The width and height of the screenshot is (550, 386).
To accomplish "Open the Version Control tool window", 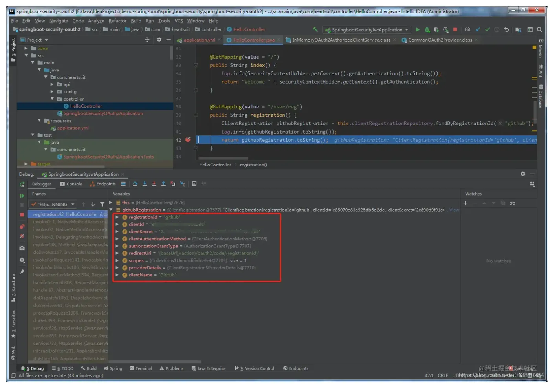I will tap(254, 368).
